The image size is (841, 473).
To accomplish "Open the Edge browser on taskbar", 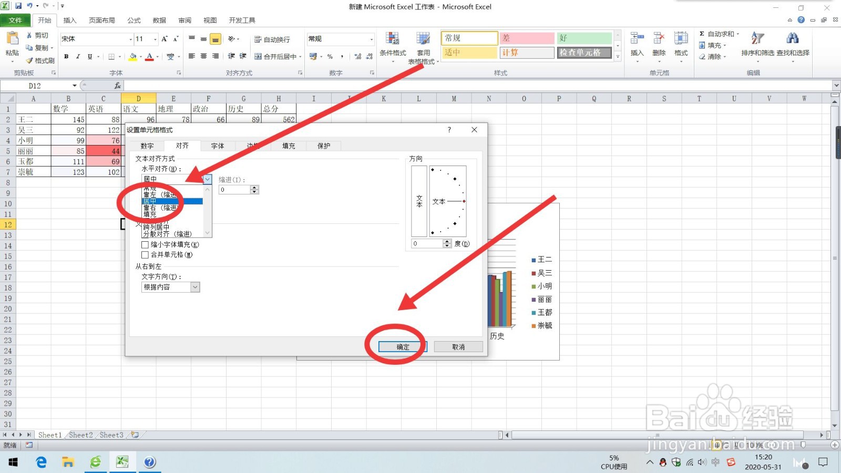I will coord(41,462).
